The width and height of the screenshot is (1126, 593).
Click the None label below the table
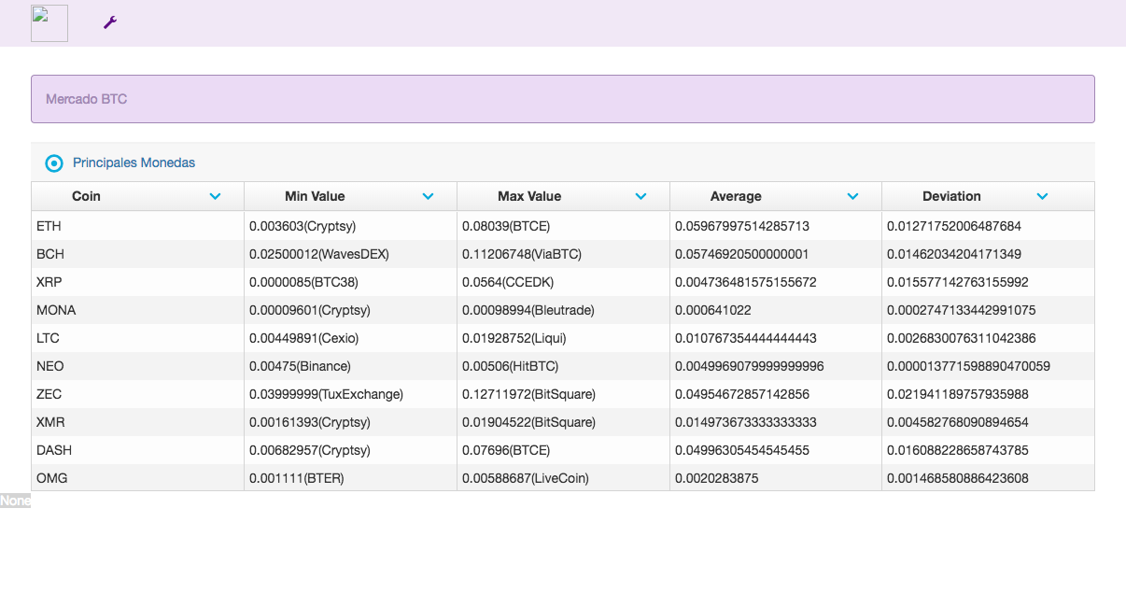(x=15, y=501)
